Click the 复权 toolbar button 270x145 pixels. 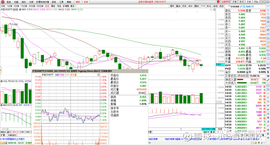[x=172, y=6]
